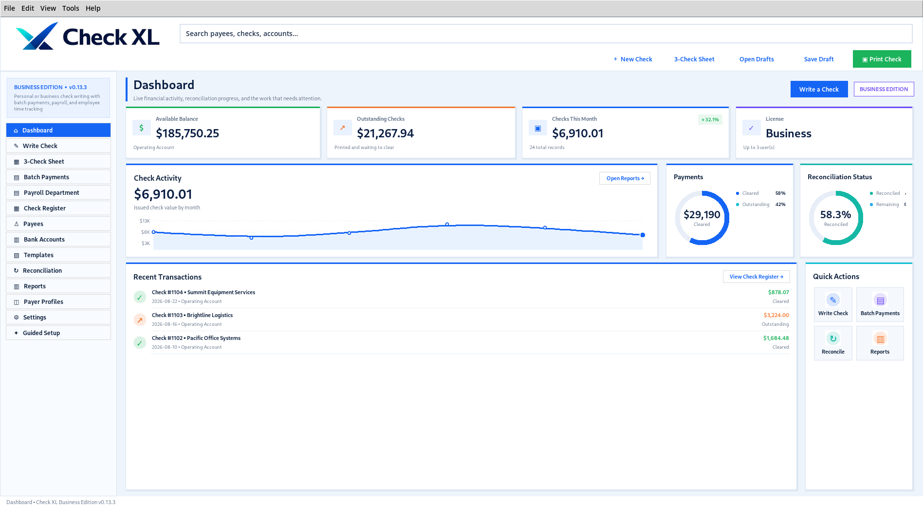Click the Reconciliation Status 58.3% progress ring

point(836,218)
